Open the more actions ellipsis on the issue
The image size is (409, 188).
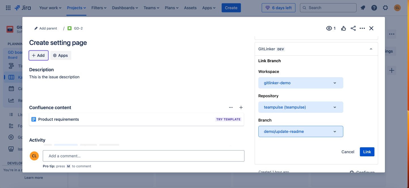(x=362, y=28)
